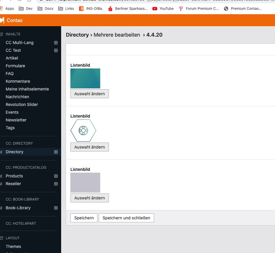The height and width of the screenshot is (253, 275).
Task: Click the ING-DiBa bookmark icon
Action: coord(81,9)
